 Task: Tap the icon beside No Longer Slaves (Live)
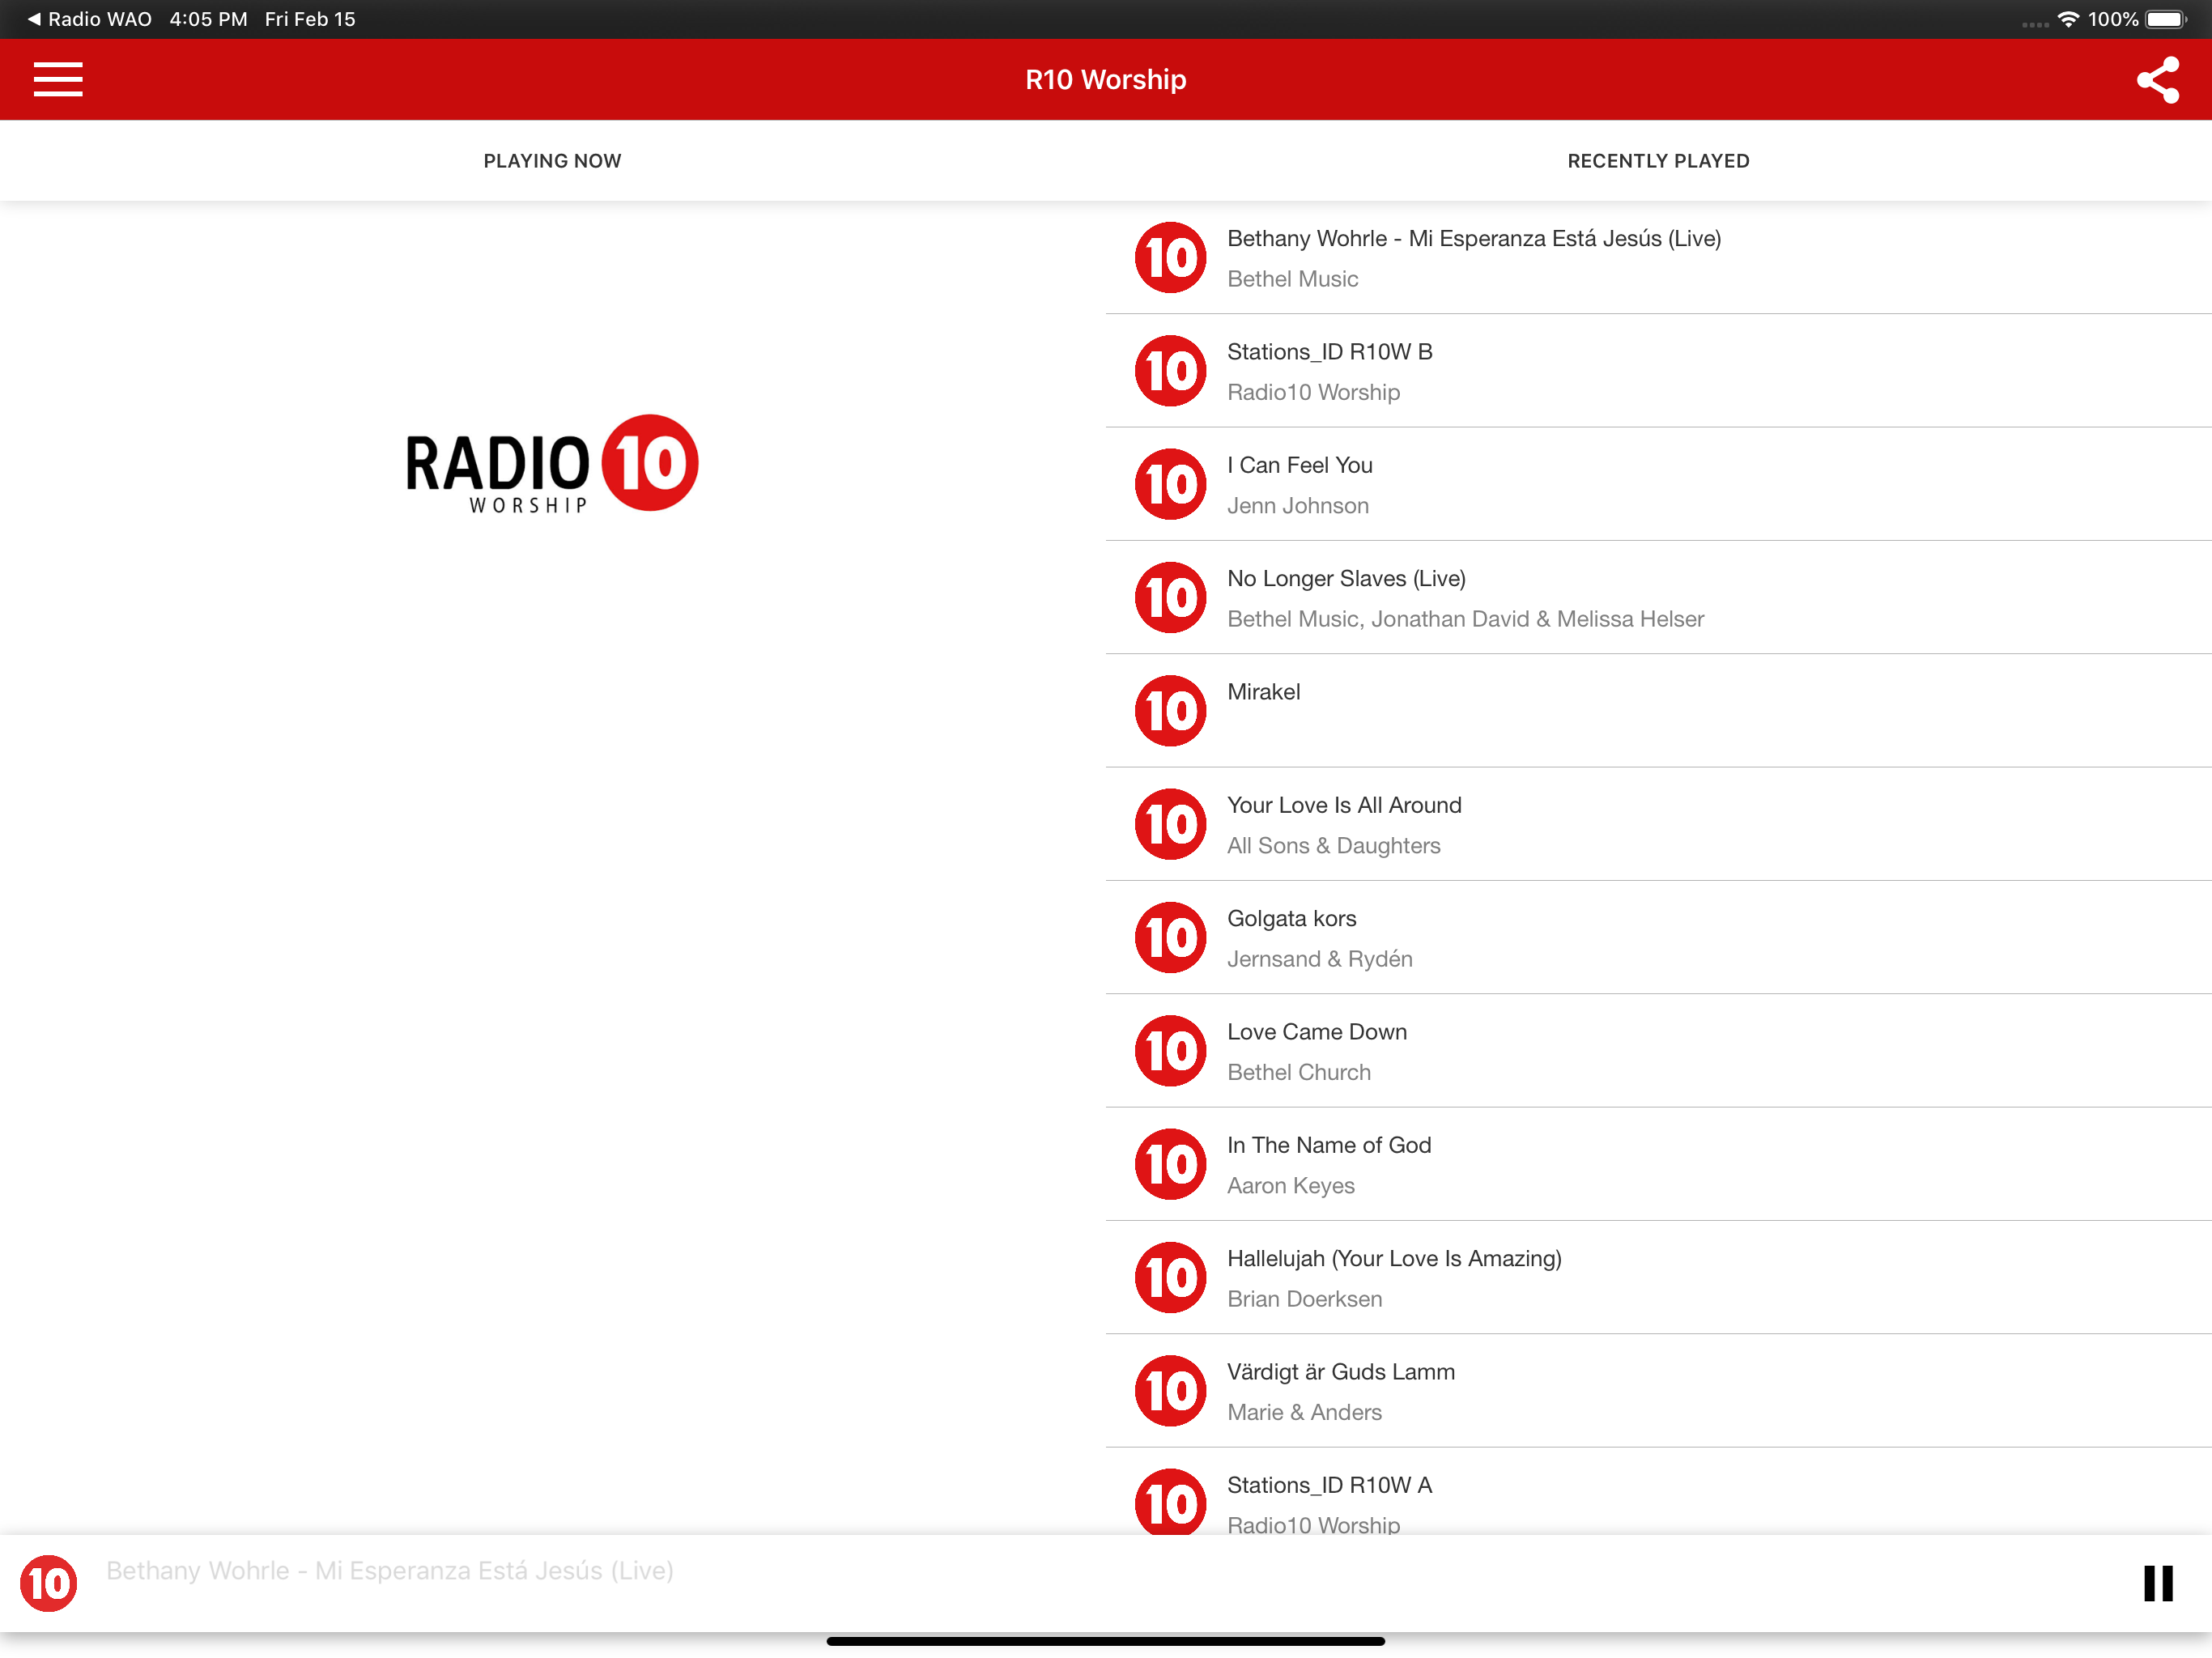(x=1170, y=598)
